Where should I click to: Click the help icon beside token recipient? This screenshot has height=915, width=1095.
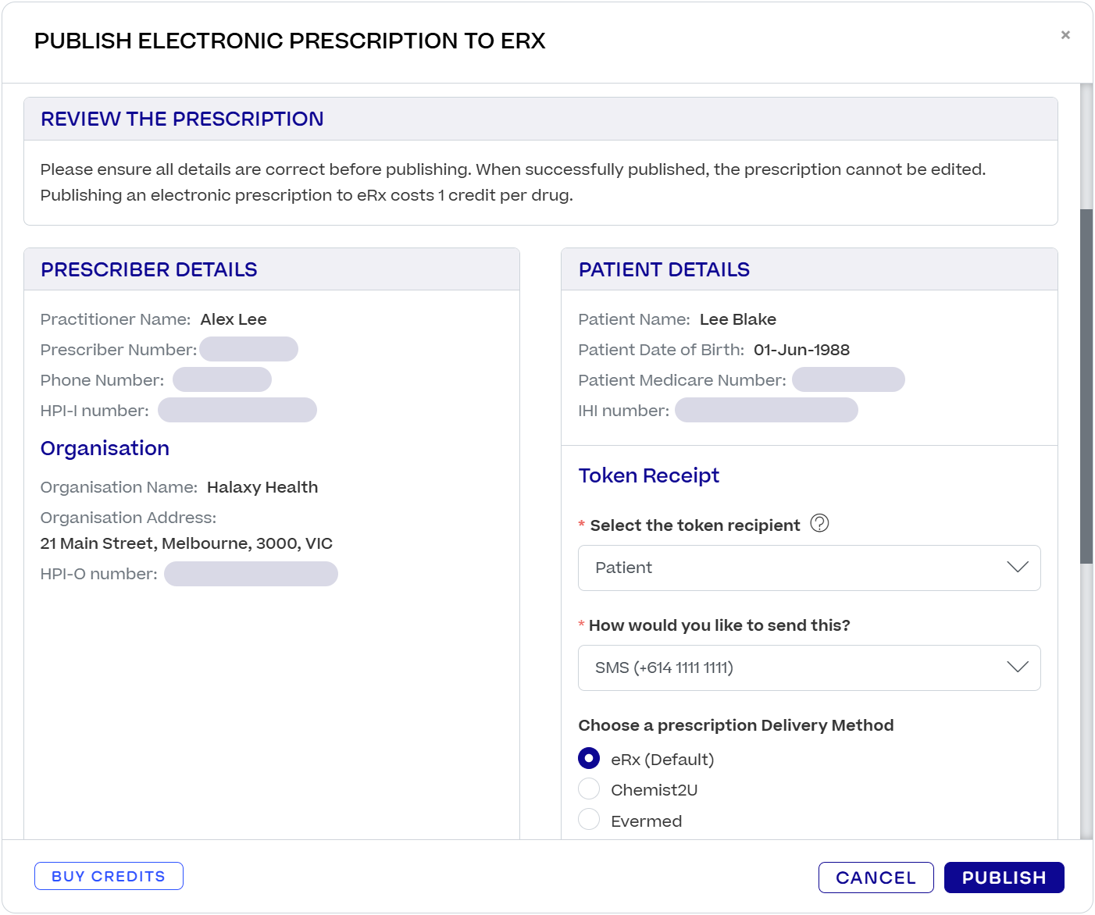pos(819,523)
